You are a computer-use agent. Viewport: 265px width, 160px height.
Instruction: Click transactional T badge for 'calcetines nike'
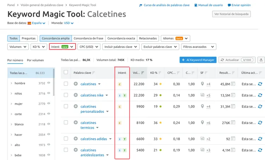click(x=125, y=96)
